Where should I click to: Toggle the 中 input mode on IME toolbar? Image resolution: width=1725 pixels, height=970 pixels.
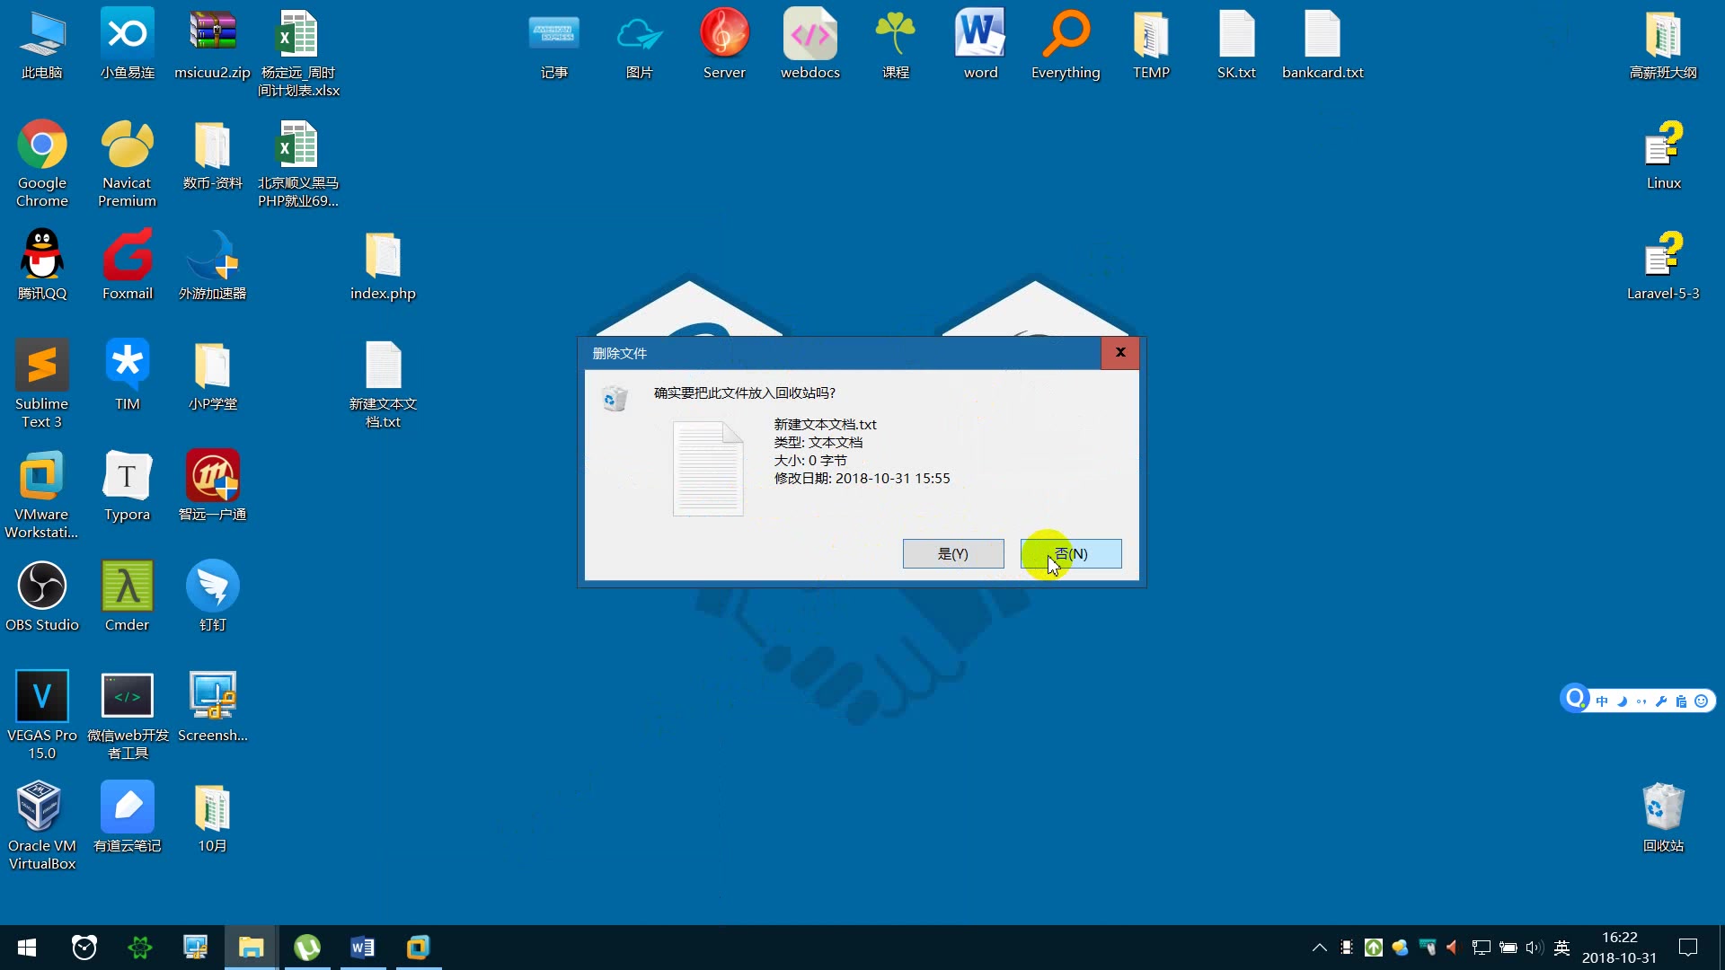coord(1602,701)
